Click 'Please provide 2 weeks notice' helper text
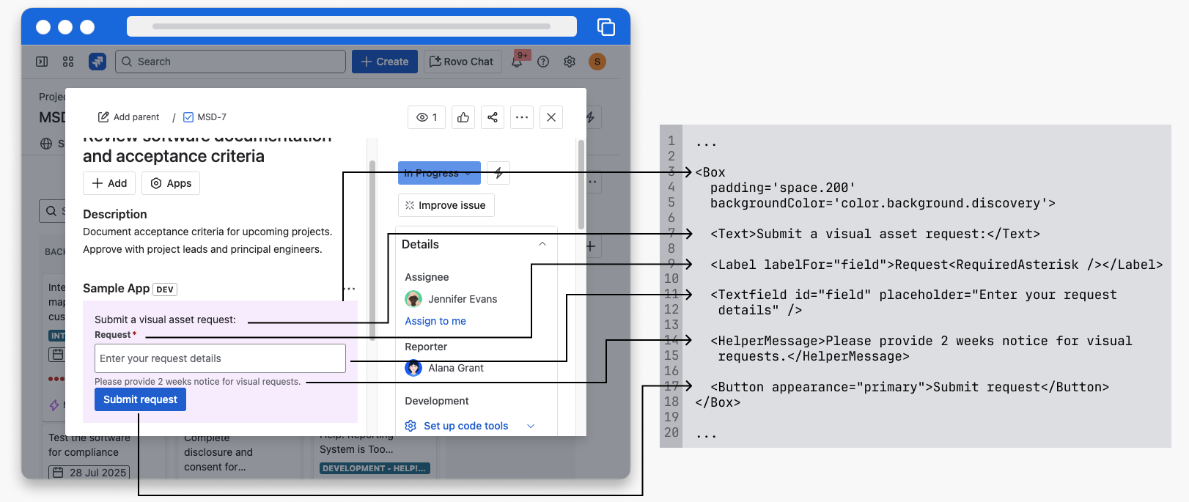This screenshot has width=1189, height=502. [197, 382]
